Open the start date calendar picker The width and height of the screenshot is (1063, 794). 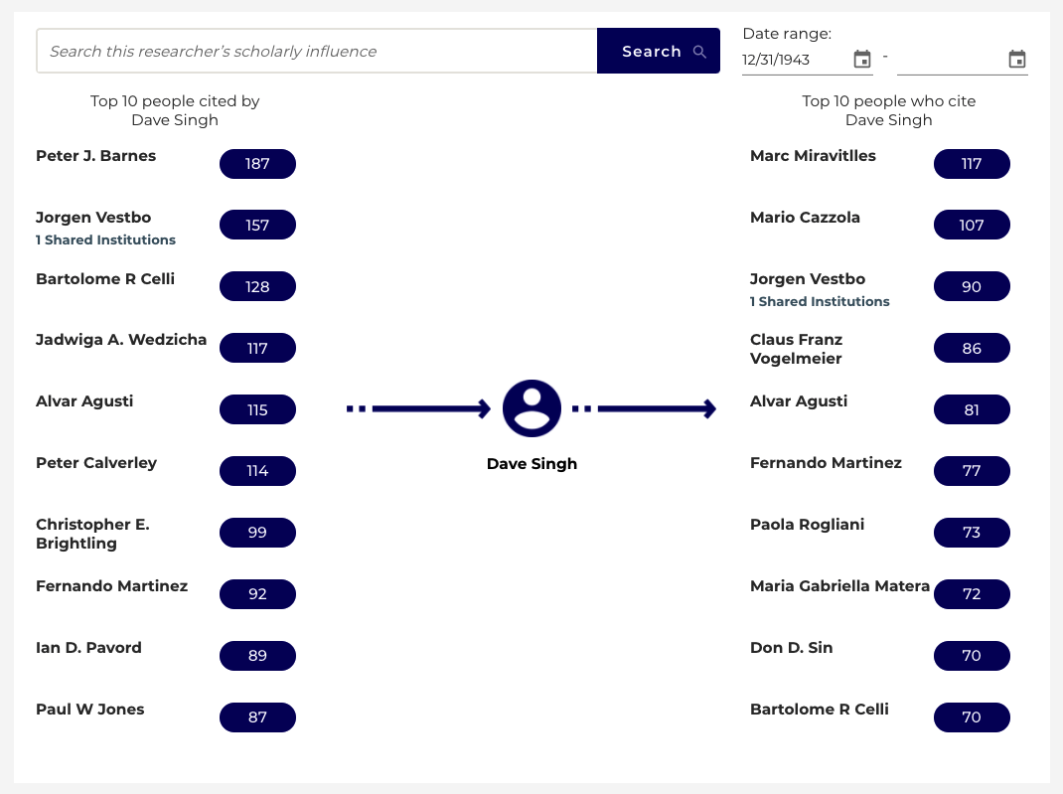click(861, 59)
